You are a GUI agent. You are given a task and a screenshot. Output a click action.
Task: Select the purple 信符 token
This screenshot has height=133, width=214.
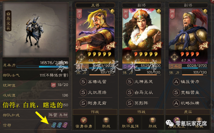(65, 125)
